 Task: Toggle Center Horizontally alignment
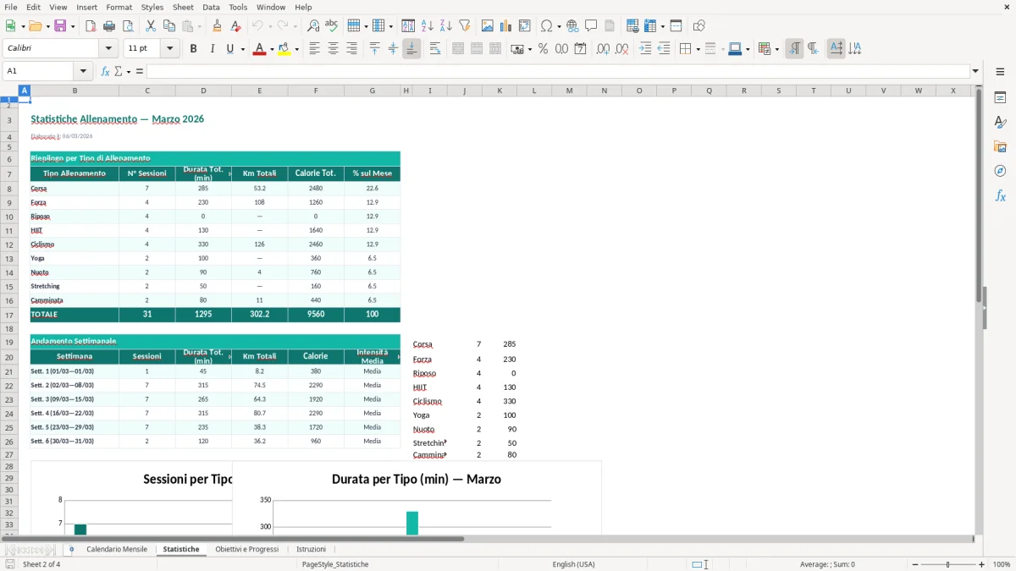point(333,49)
